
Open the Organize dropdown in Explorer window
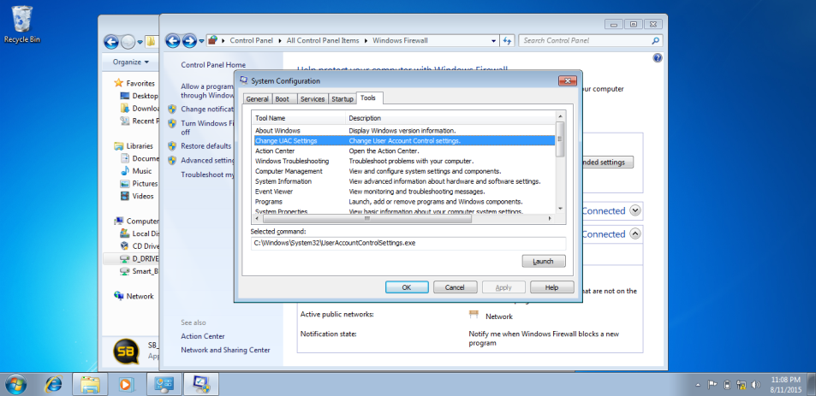pyautogui.click(x=131, y=62)
